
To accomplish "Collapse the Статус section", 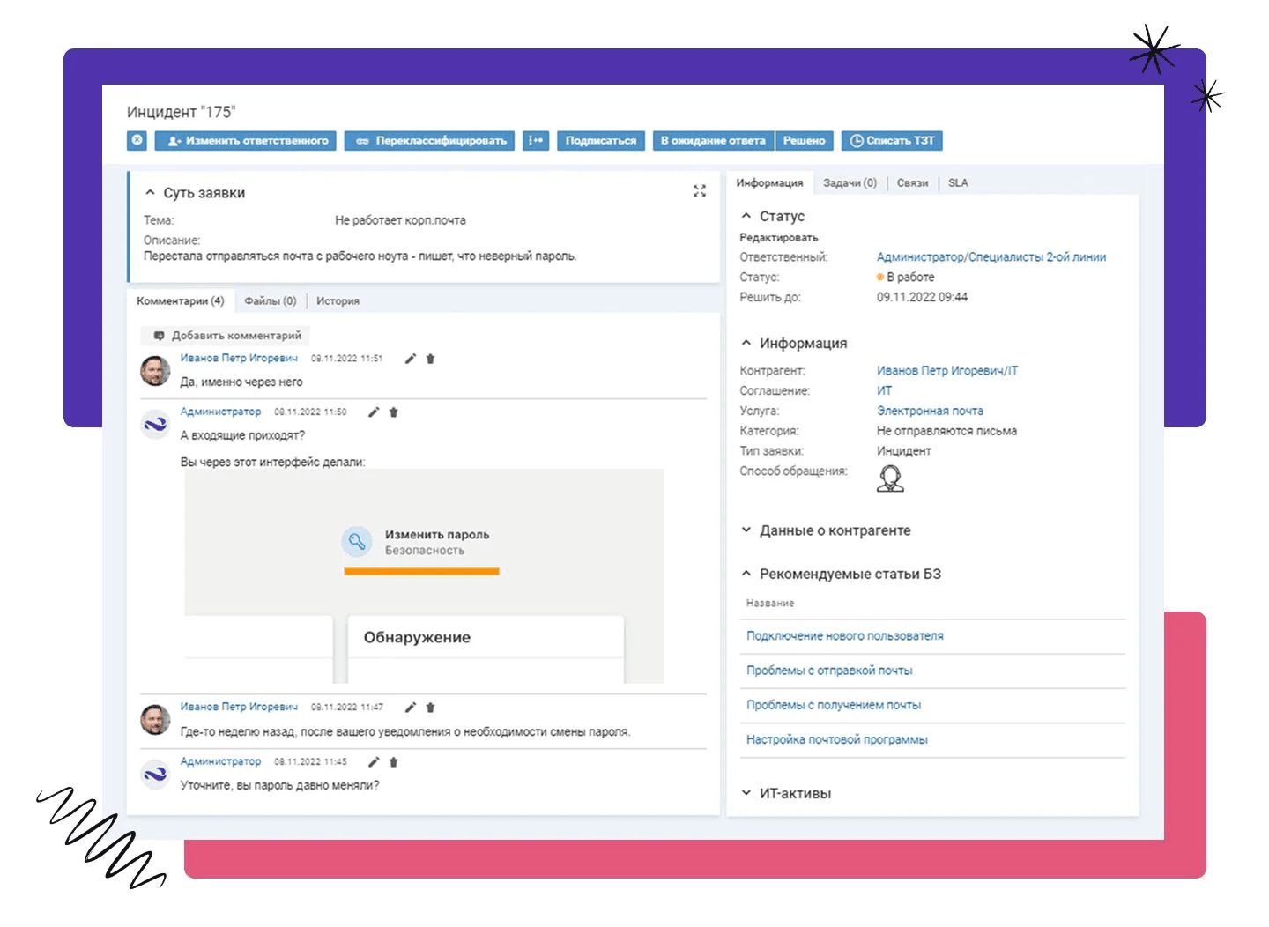I will (746, 216).
